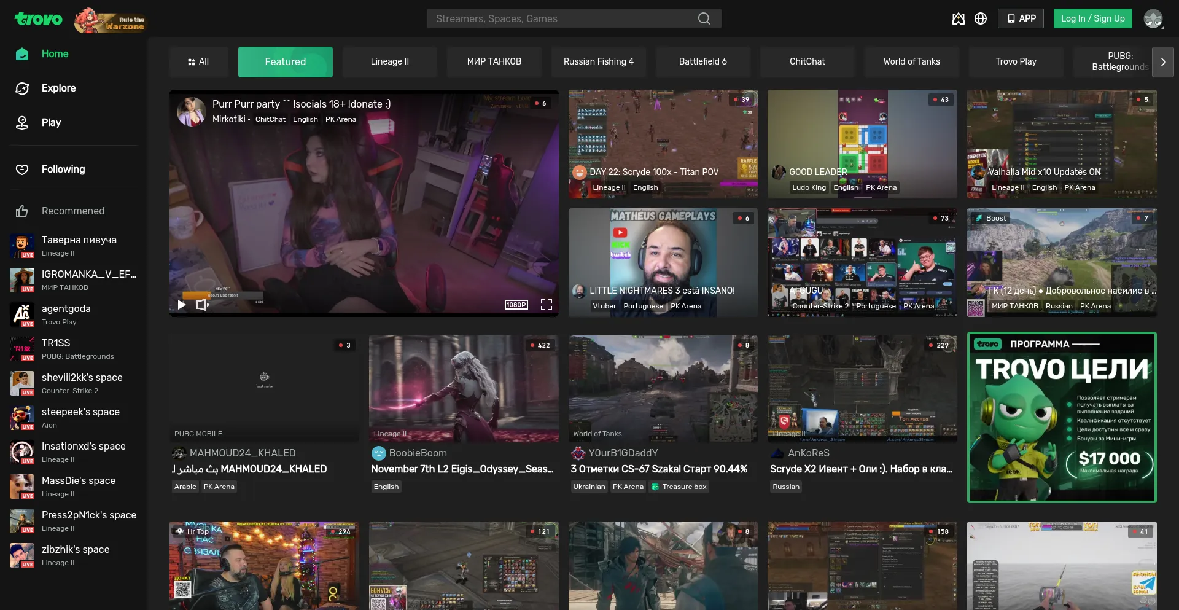Open the crown icon in header
Image resolution: width=1179 pixels, height=610 pixels.
958,18
